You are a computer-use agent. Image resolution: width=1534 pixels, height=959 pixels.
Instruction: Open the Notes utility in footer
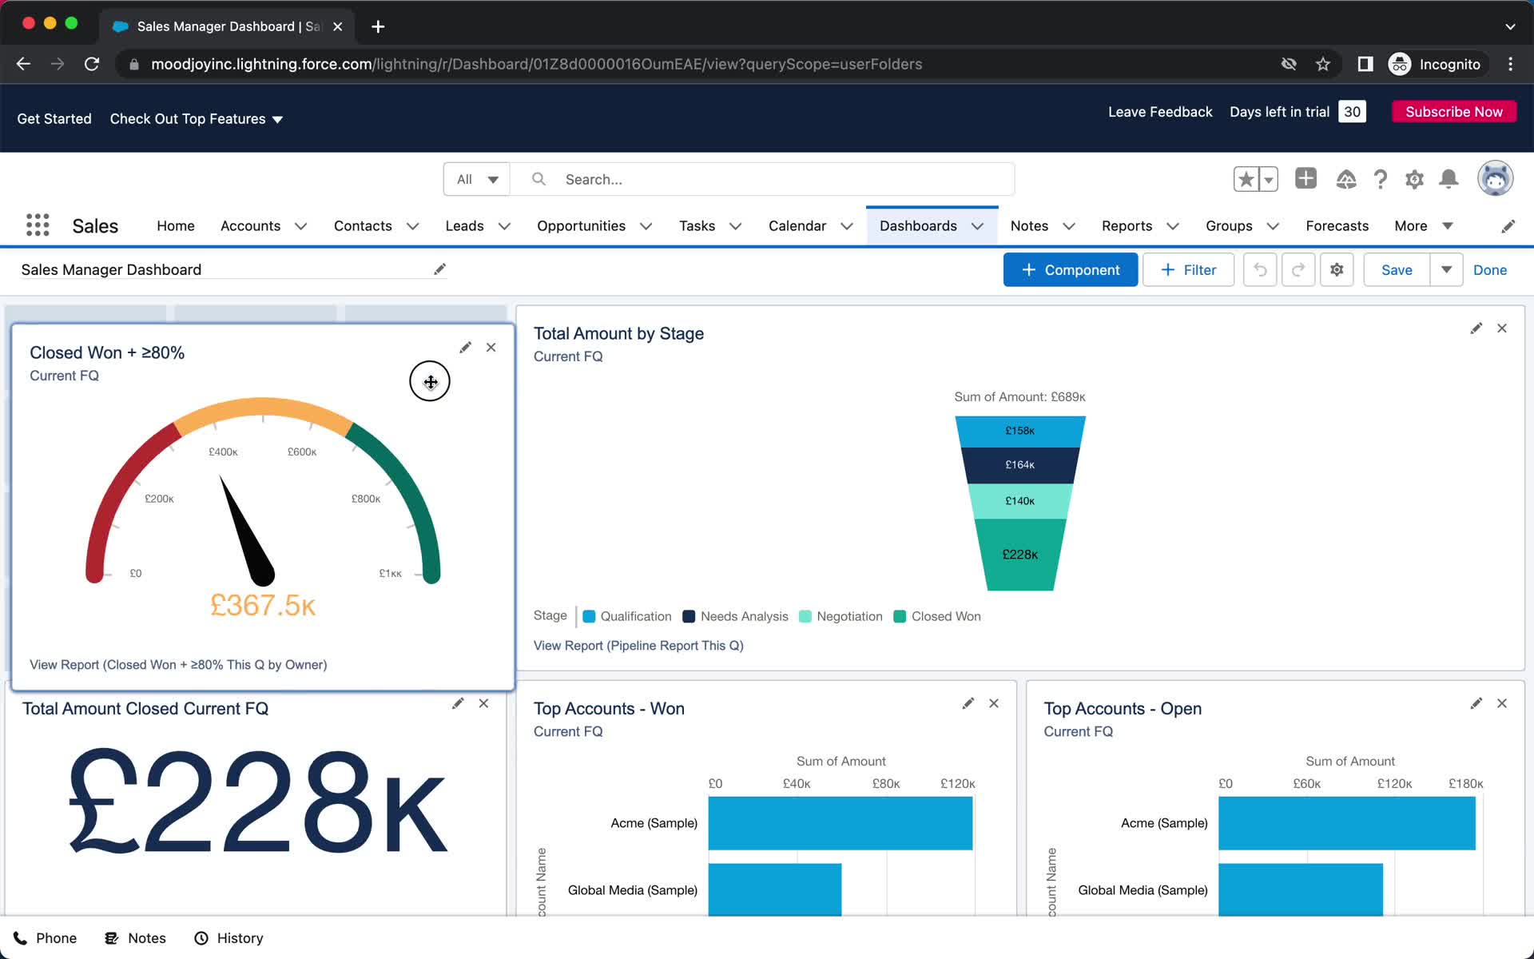click(135, 938)
